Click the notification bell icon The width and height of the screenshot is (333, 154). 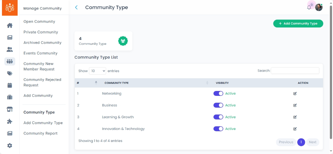(309, 7)
